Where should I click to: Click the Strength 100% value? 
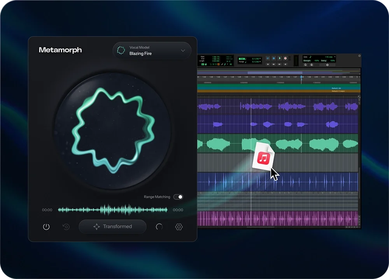pyautogui.click(x=317, y=61)
